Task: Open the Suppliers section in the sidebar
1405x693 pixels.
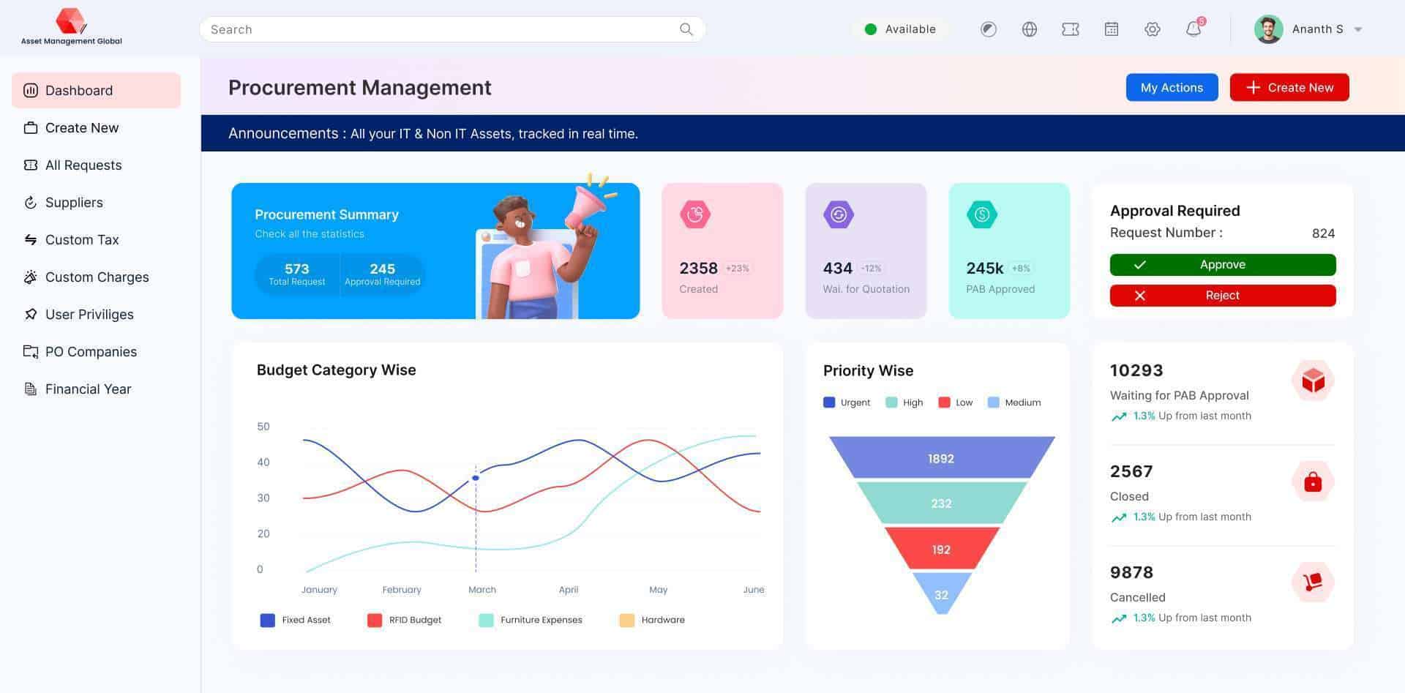Action: (73, 202)
